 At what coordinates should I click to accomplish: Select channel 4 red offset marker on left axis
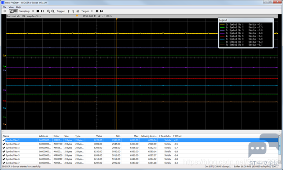(x=4, y=101)
